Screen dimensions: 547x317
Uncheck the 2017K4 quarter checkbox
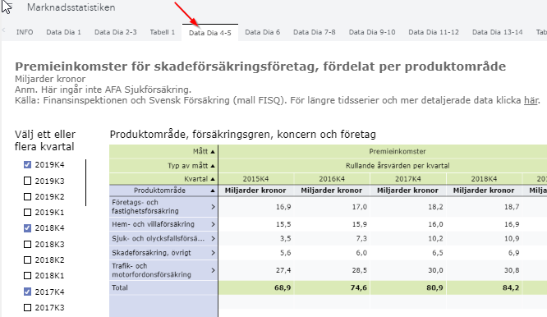click(x=27, y=292)
